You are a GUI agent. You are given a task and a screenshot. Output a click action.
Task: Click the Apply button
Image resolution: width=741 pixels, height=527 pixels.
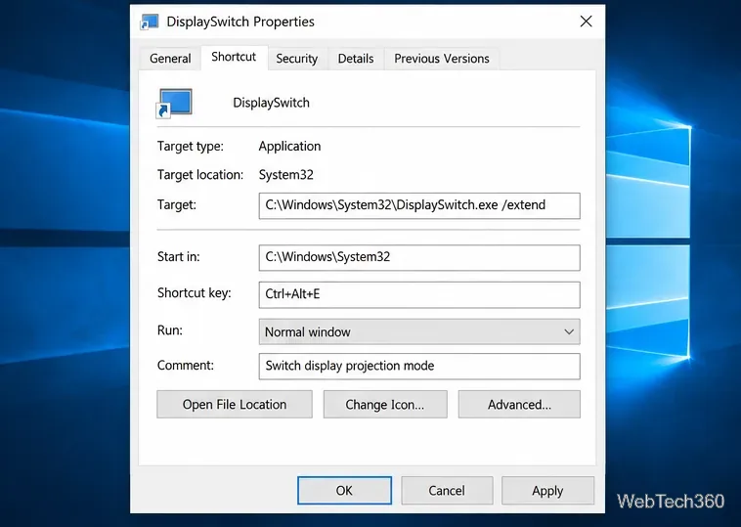click(547, 491)
